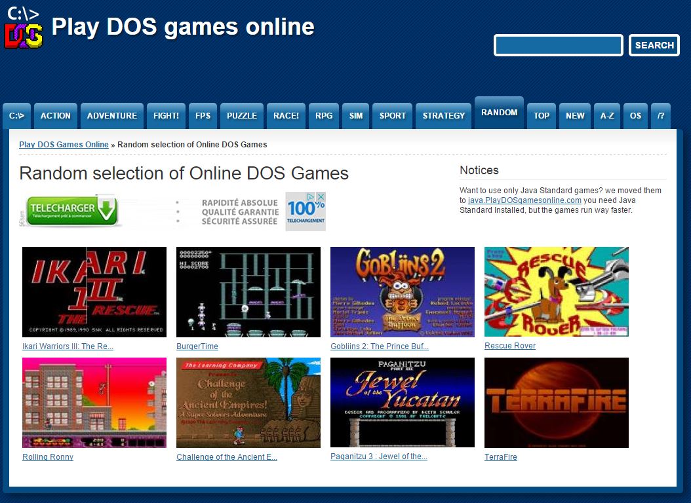
Task: Open the Ikari III The Rescue thumbnail
Action: click(94, 291)
